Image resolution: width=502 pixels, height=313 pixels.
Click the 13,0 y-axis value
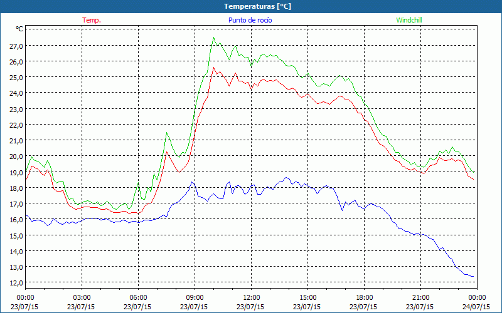click(16, 267)
